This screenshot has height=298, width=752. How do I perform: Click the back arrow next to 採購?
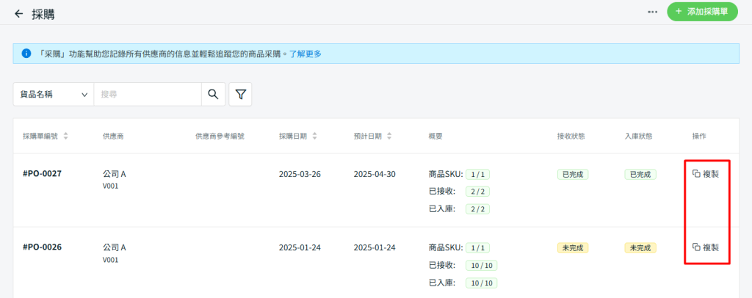18,13
